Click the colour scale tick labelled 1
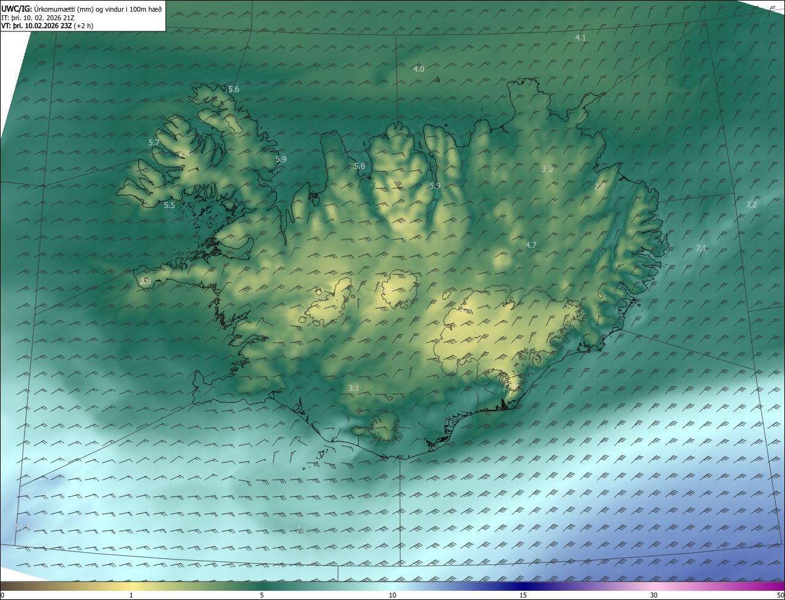This screenshot has height=600, width=785. click(x=131, y=596)
